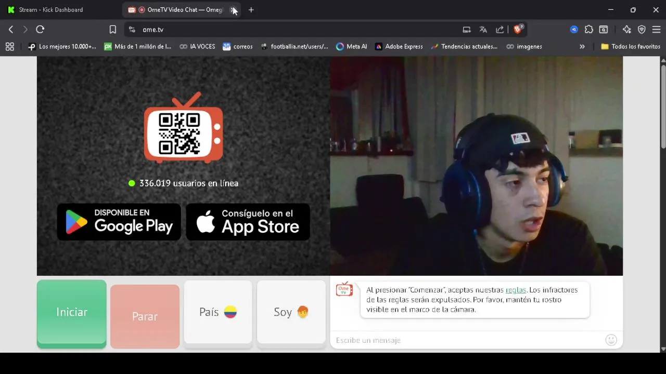
Task: Select the OmeTV Video Chat tab
Action: click(182, 10)
